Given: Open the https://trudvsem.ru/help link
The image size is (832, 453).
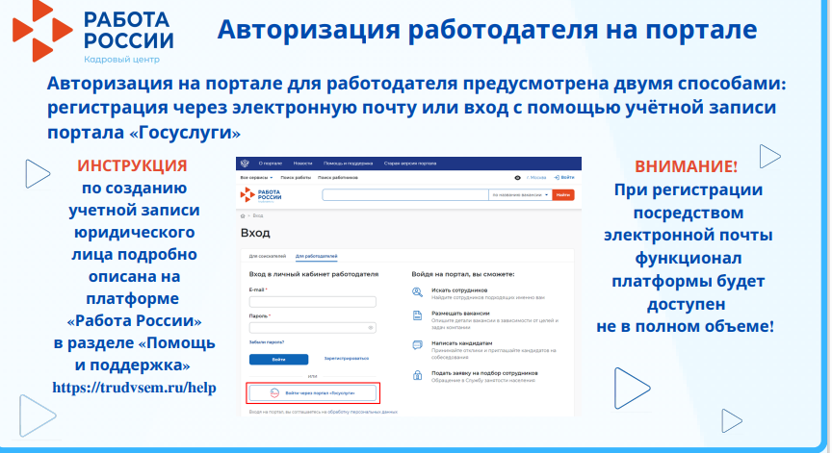Looking at the screenshot, I should 134,388.
